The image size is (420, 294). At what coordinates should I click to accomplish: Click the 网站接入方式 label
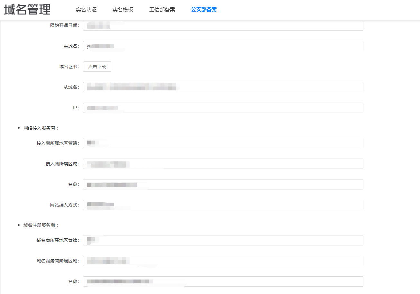click(x=65, y=205)
